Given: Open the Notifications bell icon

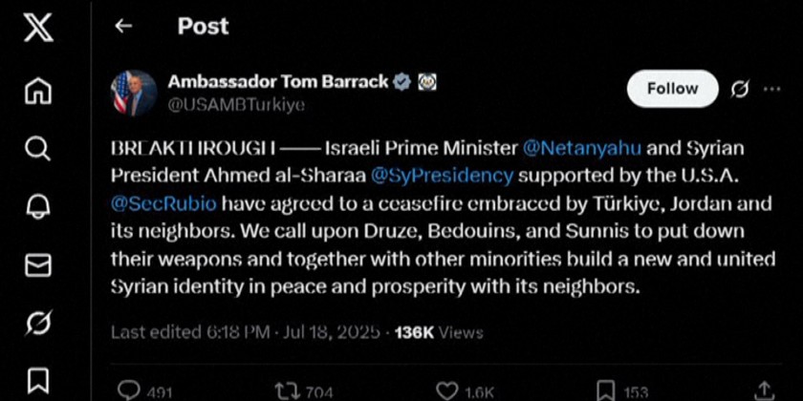Looking at the screenshot, I should pyautogui.click(x=38, y=206).
